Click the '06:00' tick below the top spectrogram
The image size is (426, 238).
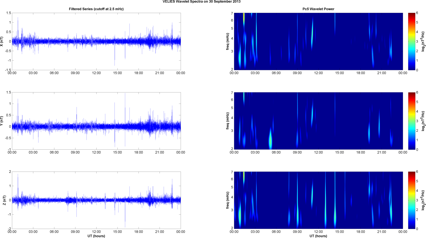[276, 73]
